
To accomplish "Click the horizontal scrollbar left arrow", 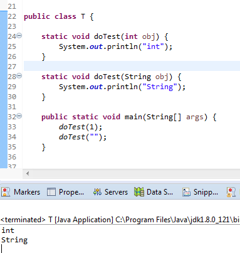I will click(28, 173).
